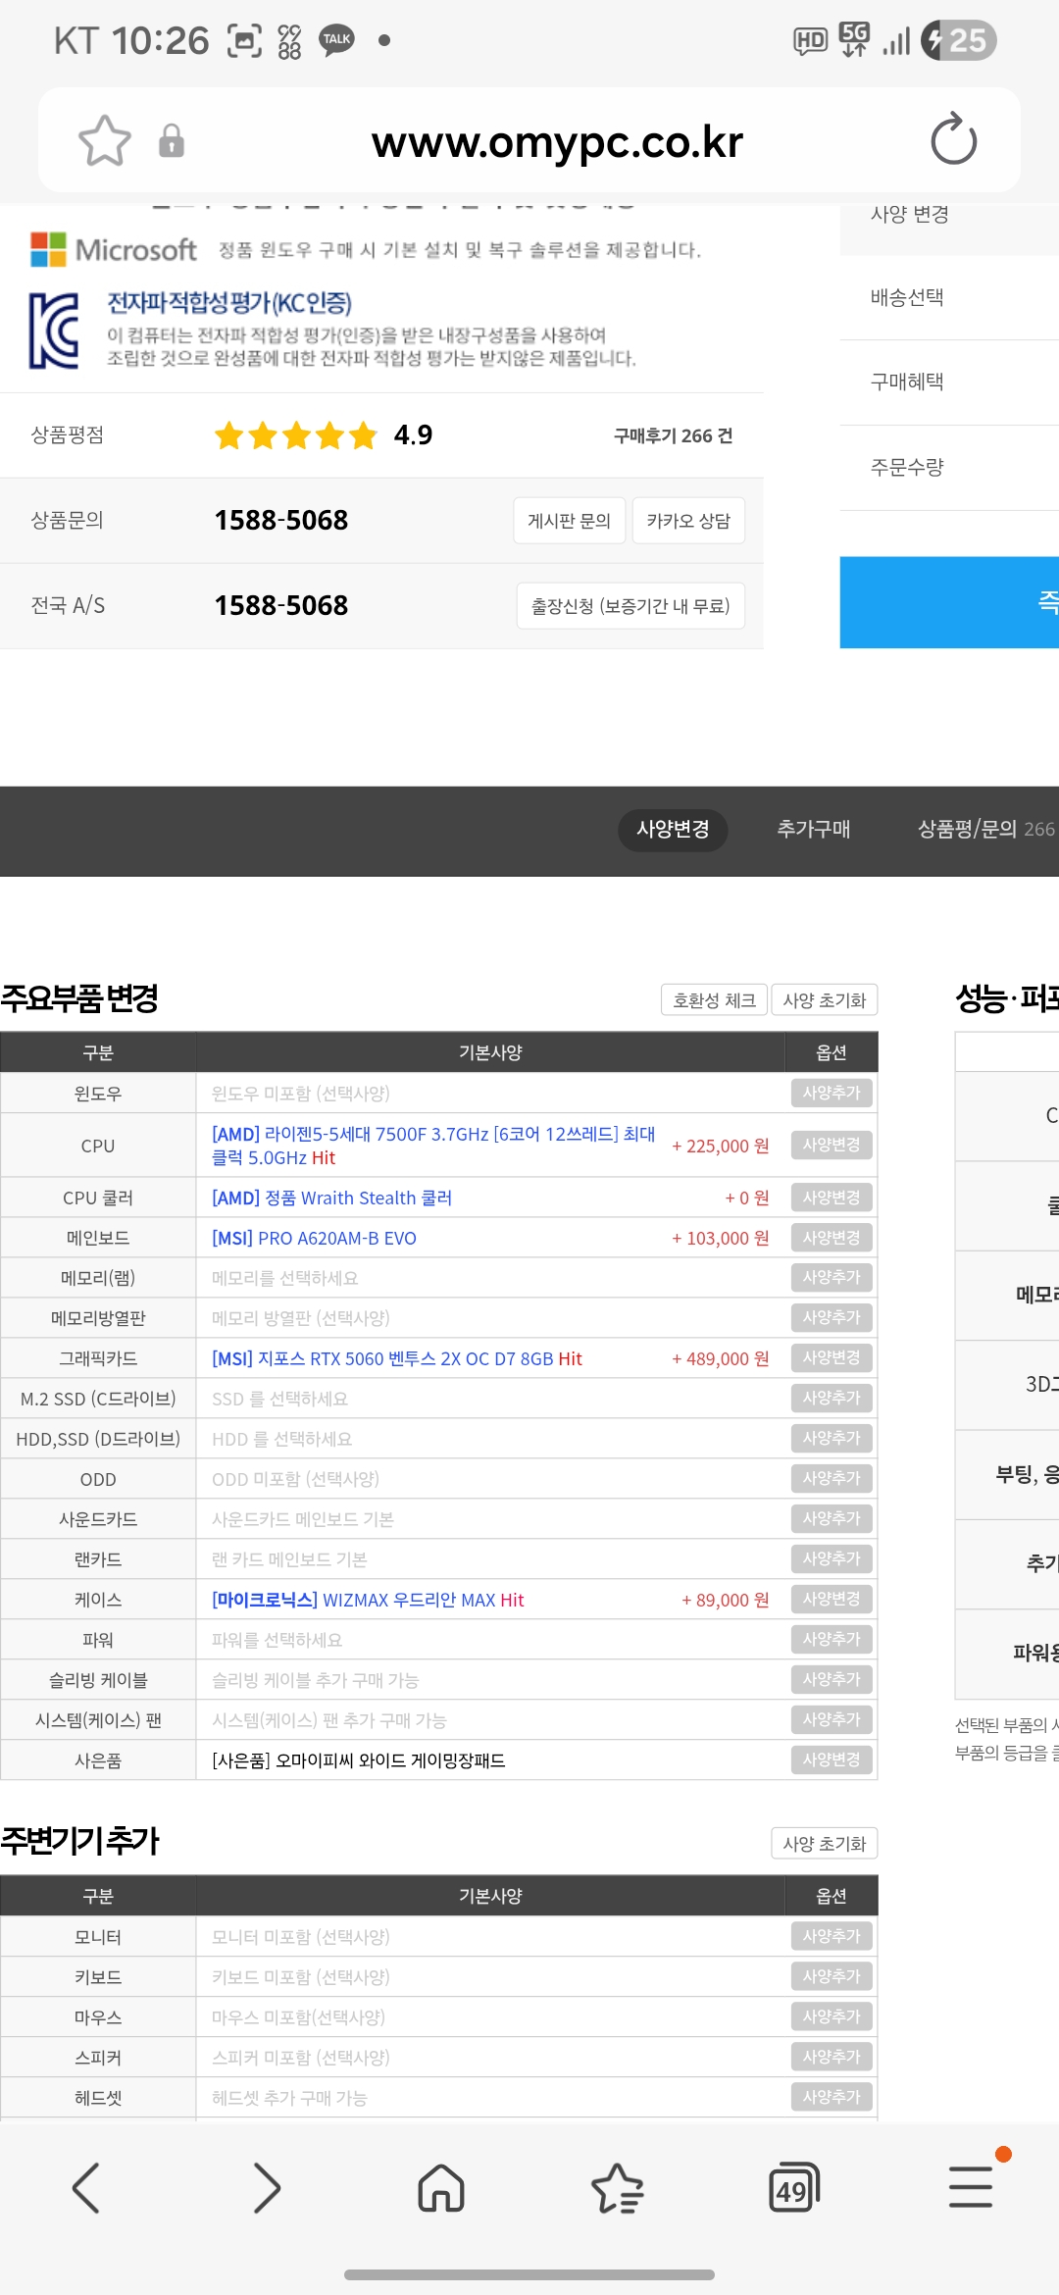
Task: Tap the 카카오 상담 button
Action: [x=688, y=521]
